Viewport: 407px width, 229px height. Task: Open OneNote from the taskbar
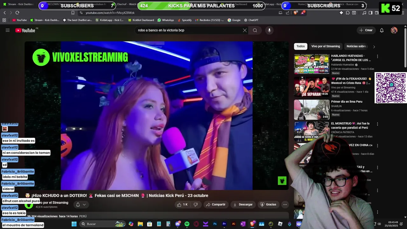[x=243, y=224]
